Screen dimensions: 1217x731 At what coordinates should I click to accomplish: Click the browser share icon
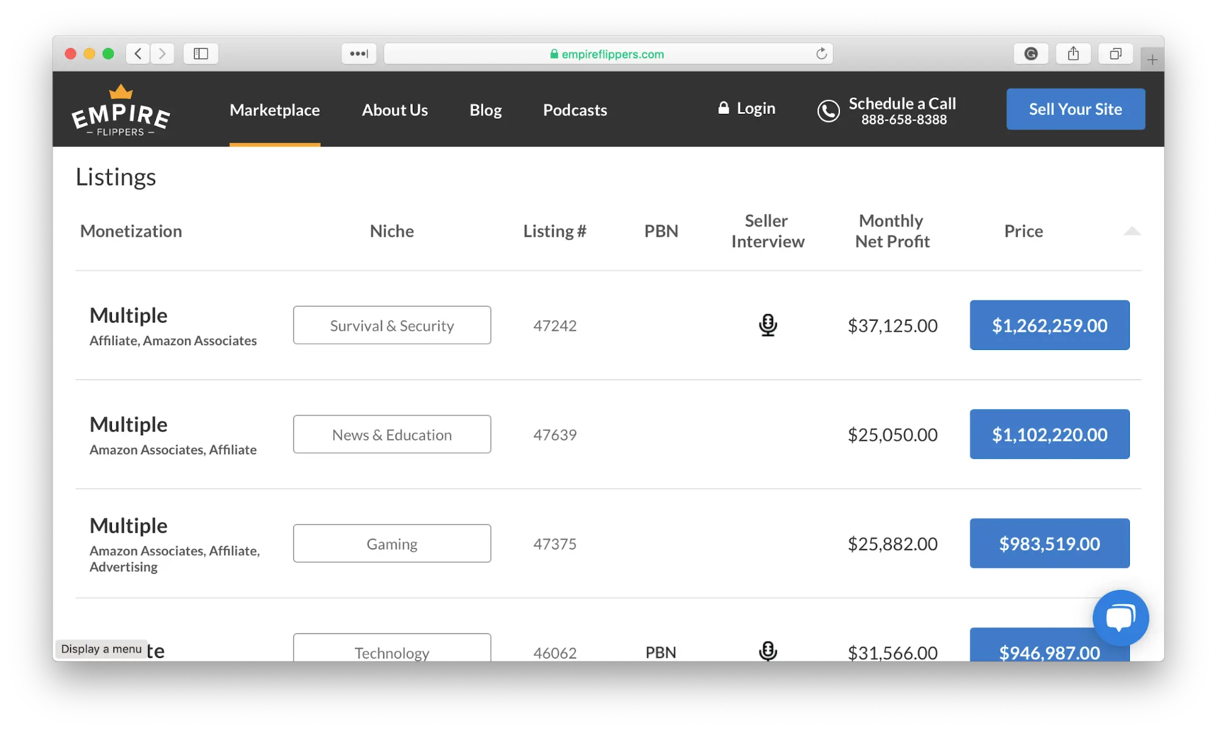(x=1073, y=54)
